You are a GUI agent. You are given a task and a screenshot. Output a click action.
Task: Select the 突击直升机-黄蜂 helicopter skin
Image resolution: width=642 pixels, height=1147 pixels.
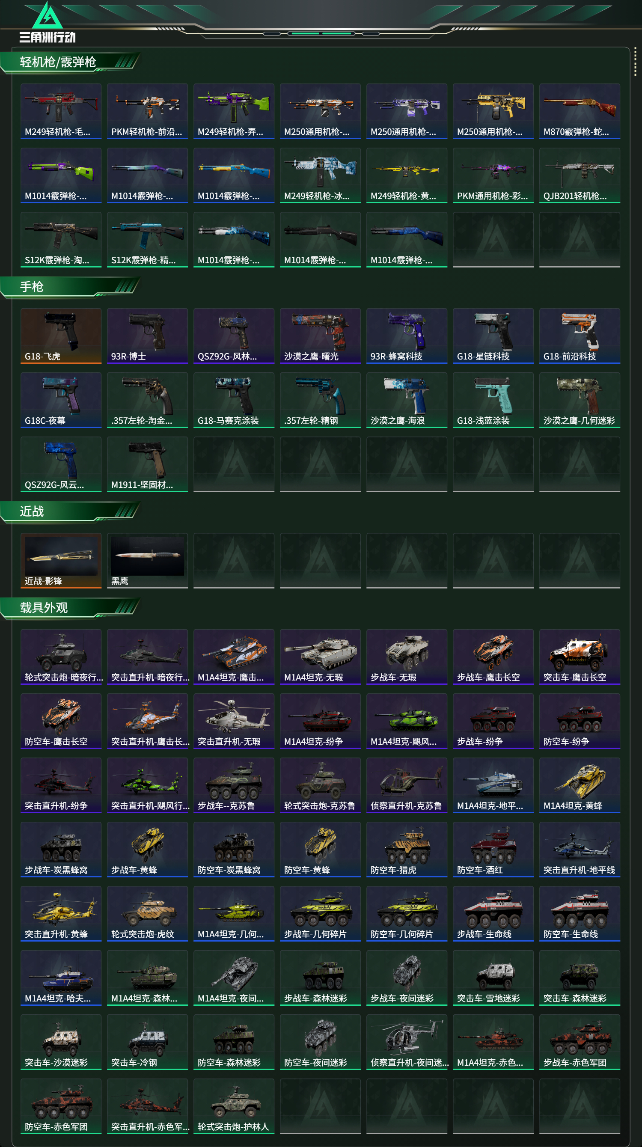point(61,914)
